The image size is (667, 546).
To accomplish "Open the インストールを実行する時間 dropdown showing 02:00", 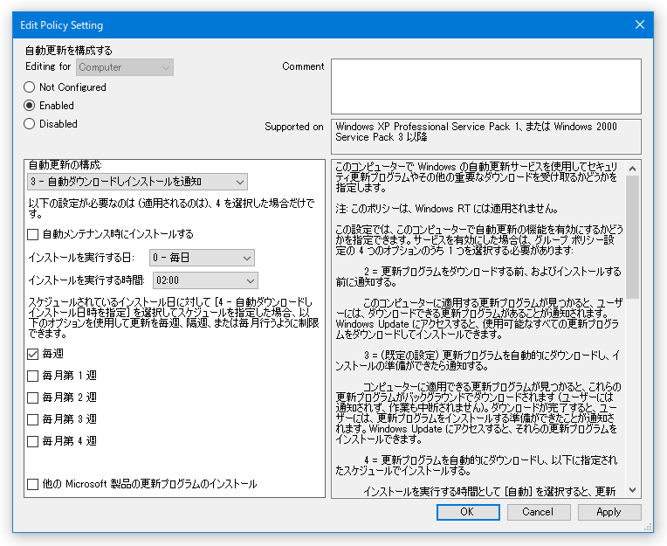I will (205, 280).
